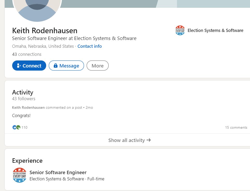This screenshot has width=250, height=191.
Task: View the 110 reactions count
Action: tap(24, 127)
